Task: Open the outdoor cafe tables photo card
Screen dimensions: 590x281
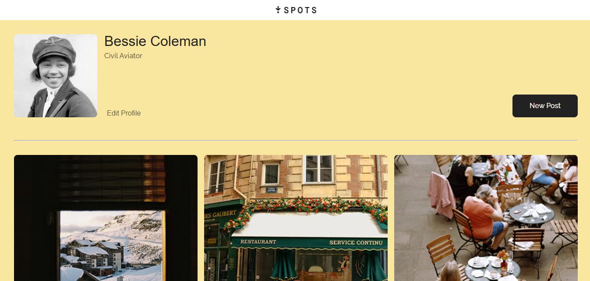Action: pyautogui.click(x=486, y=218)
